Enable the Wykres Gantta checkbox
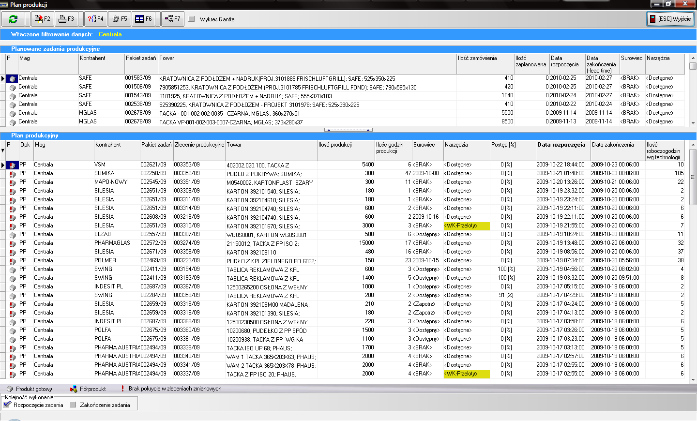Image resolution: width=697 pixels, height=421 pixels. (x=192, y=19)
